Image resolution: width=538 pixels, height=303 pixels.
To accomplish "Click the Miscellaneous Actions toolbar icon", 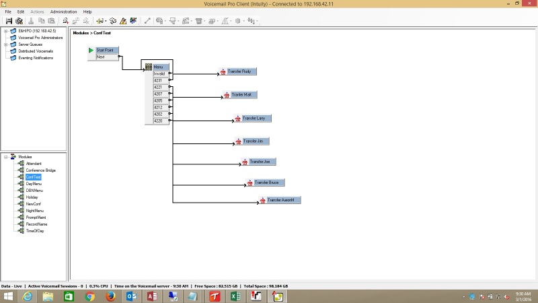I will pyautogui.click(x=212, y=21).
